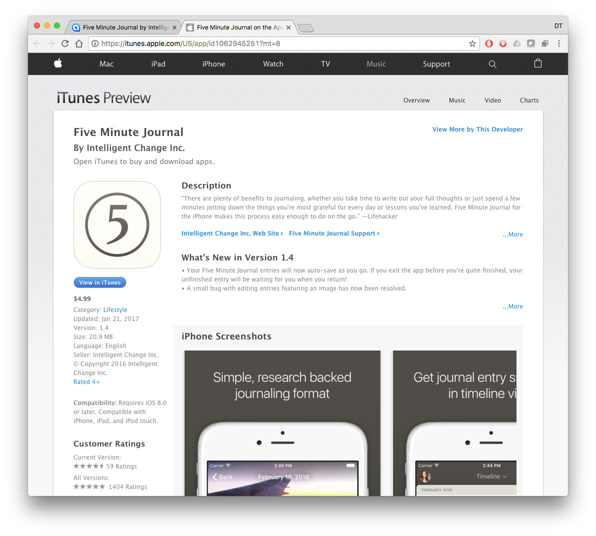The width and height of the screenshot is (596, 536).
Task: Open Support in Apple navigation
Action: tap(436, 64)
